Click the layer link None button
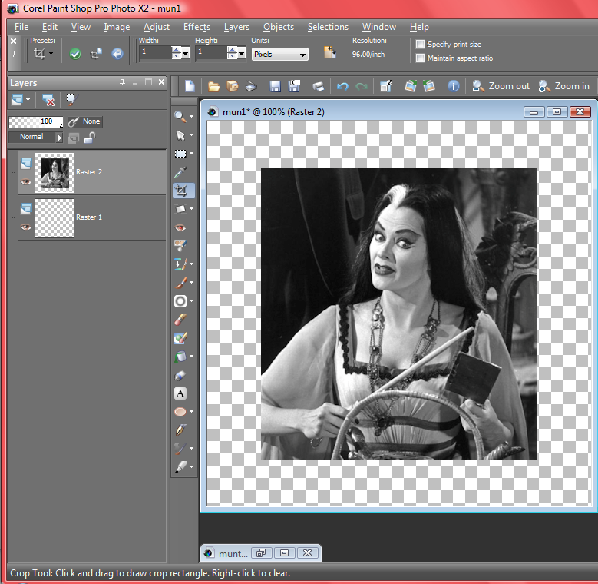The width and height of the screenshot is (598, 584). (84, 121)
